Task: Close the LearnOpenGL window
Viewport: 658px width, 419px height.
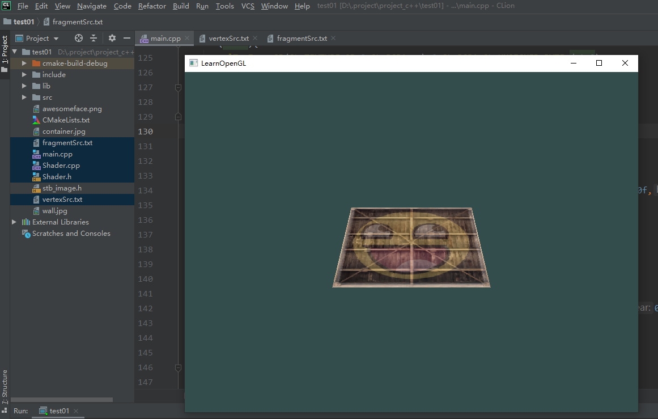Action: pyautogui.click(x=625, y=63)
